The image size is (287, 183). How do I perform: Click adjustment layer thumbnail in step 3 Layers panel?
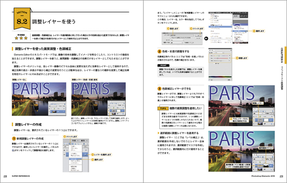(260, 120)
